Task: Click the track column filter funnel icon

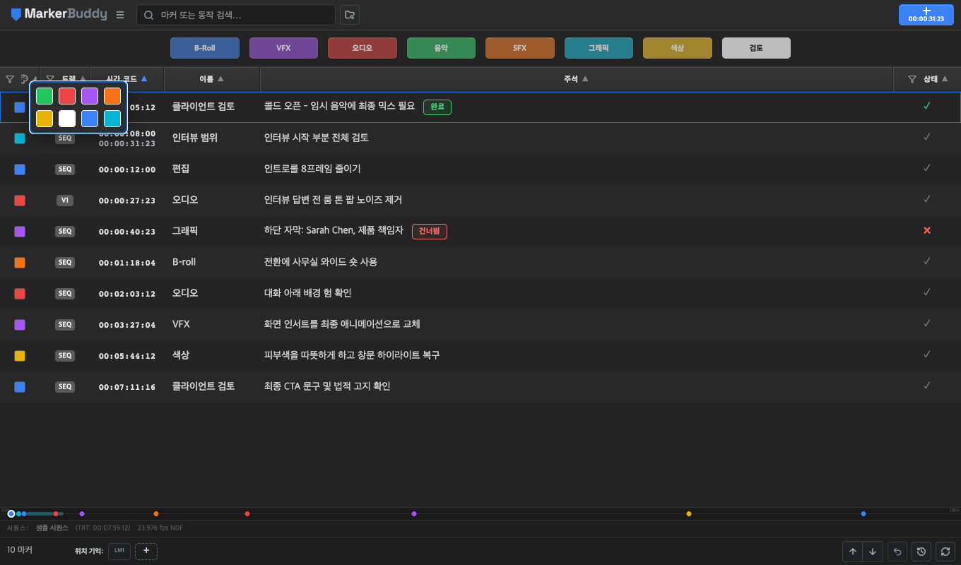Action: (x=50, y=79)
